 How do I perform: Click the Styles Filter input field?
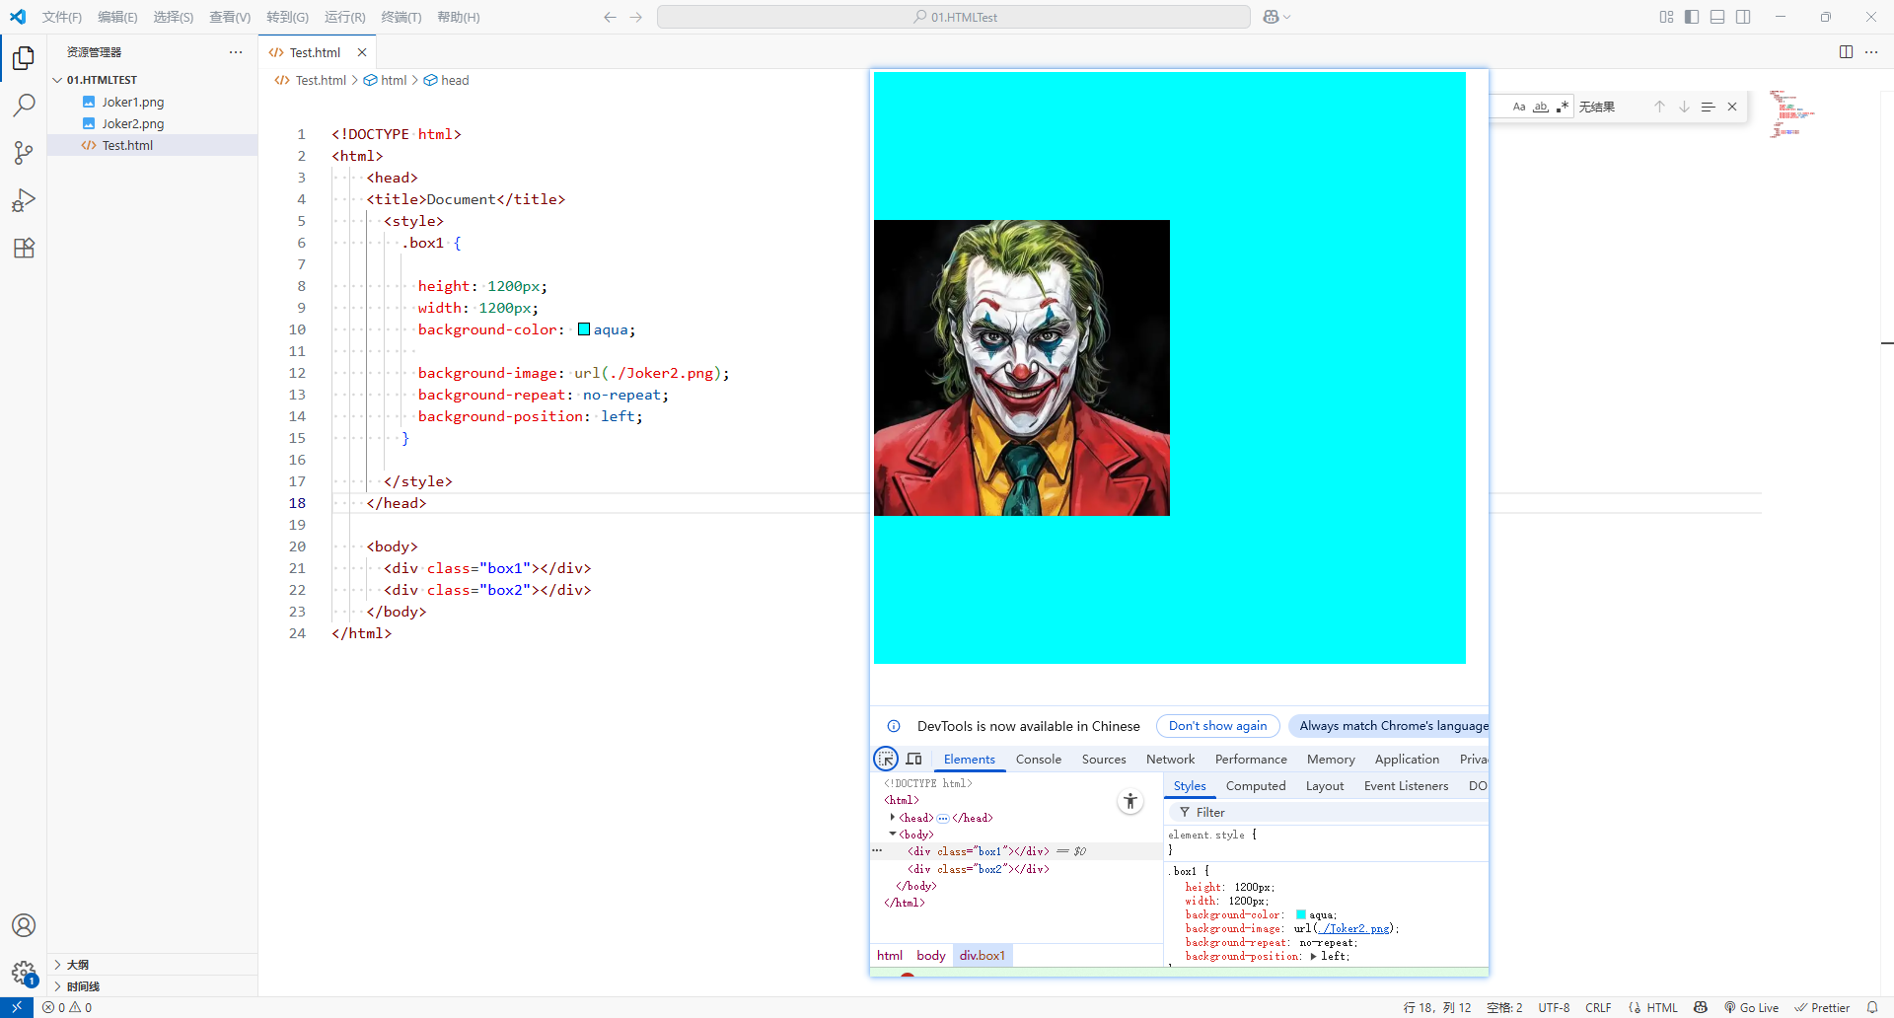coord(1328,812)
